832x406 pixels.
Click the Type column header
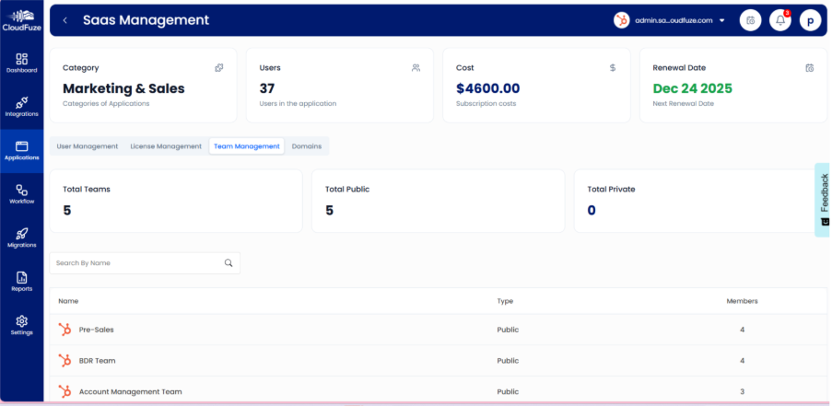click(505, 301)
